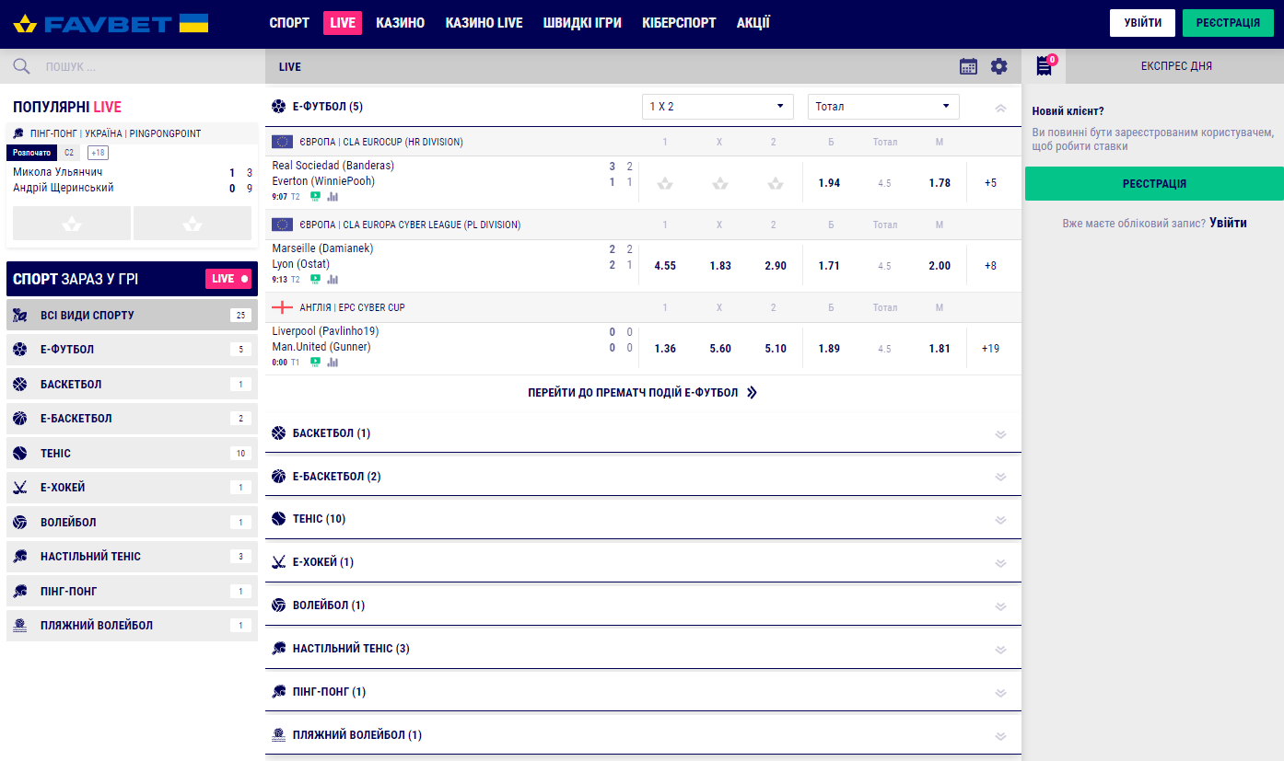Screen dimensions: 1284x761
Task: Click the ВСІ ВИДИ СПОРТУ icon in sidebar
Action: [x=19, y=315]
